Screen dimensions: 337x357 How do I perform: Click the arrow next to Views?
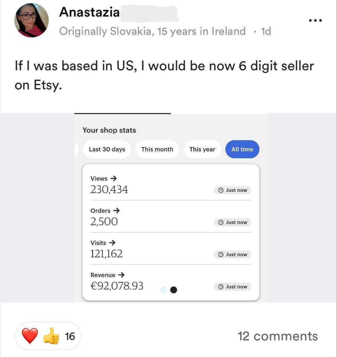pos(113,178)
